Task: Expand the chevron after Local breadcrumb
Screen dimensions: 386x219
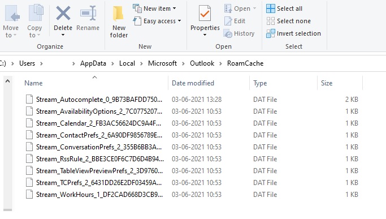Action: pos(141,63)
